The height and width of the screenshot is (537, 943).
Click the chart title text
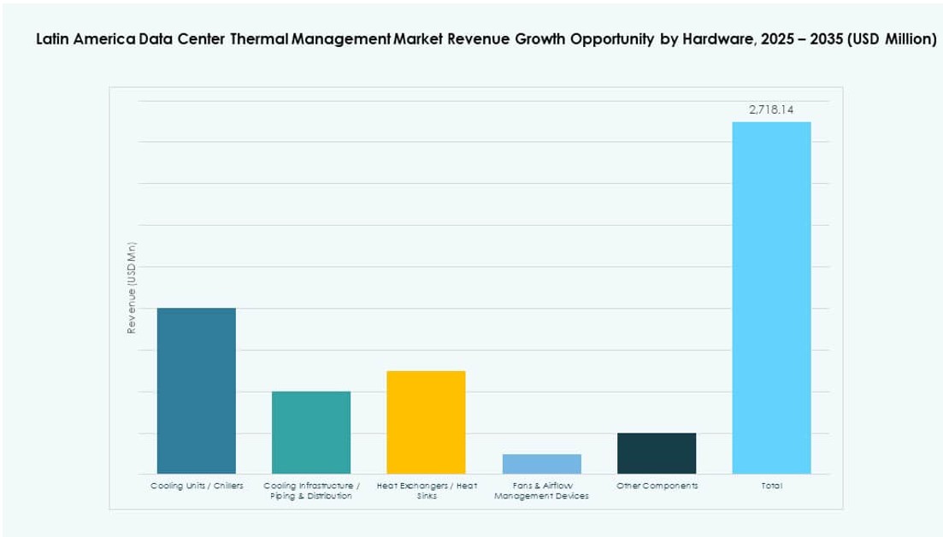coord(486,38)
